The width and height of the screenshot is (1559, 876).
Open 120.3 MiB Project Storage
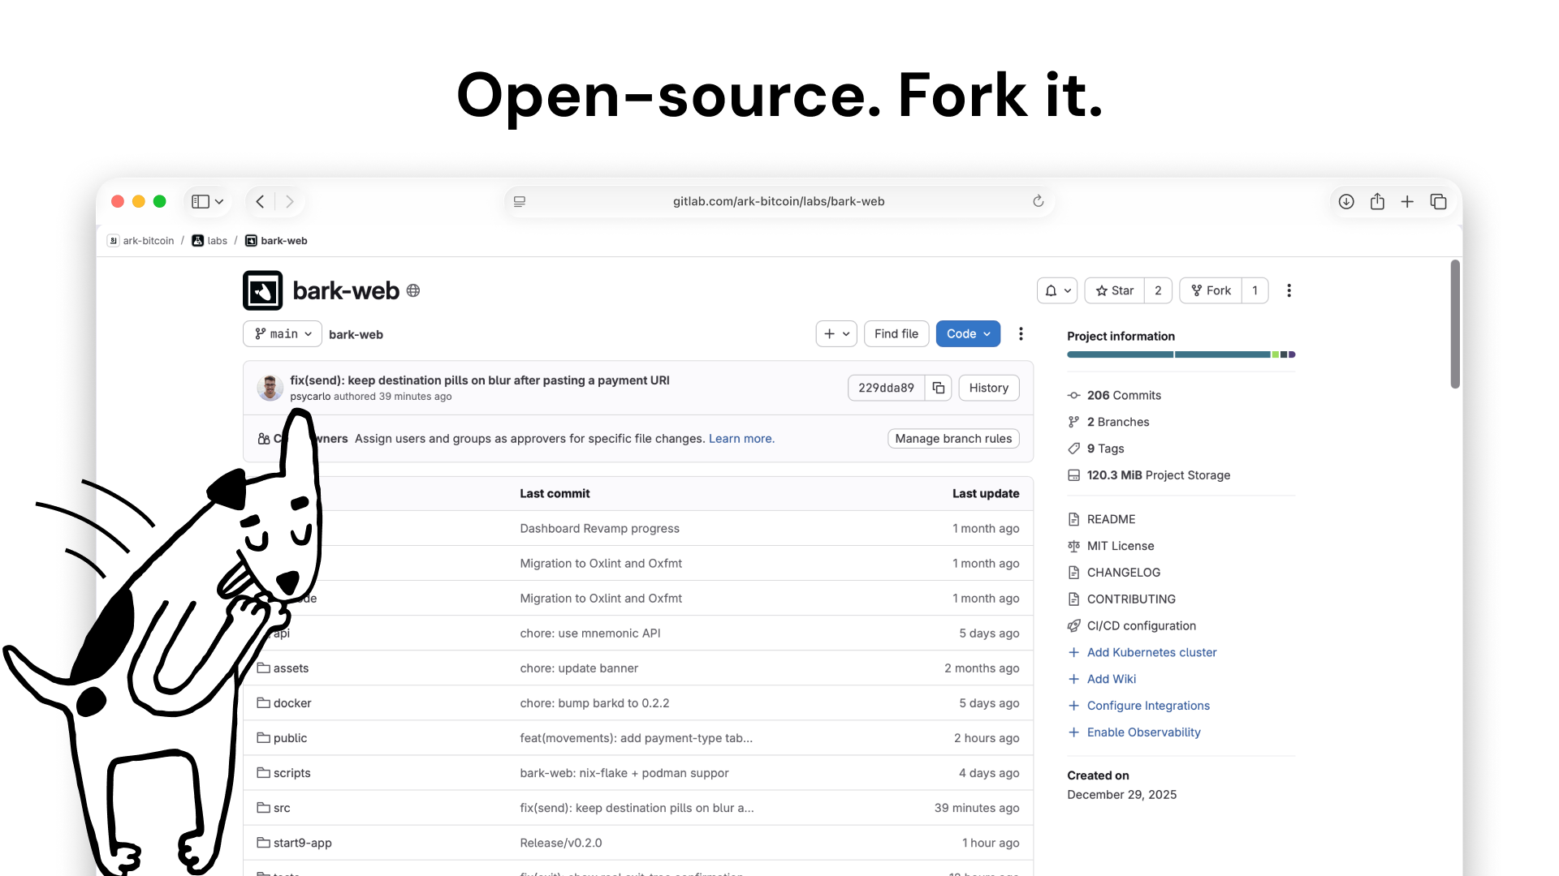click(1158, 475)
